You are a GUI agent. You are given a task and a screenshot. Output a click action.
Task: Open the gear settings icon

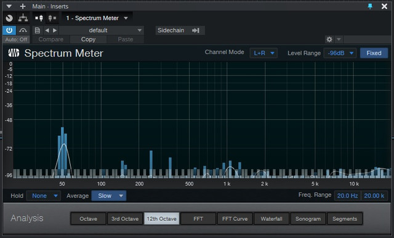tap(329, 39)
